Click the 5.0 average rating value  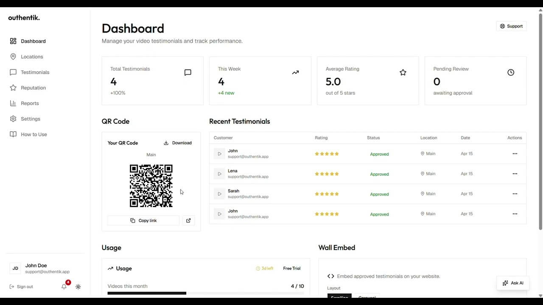coord(333,81)
